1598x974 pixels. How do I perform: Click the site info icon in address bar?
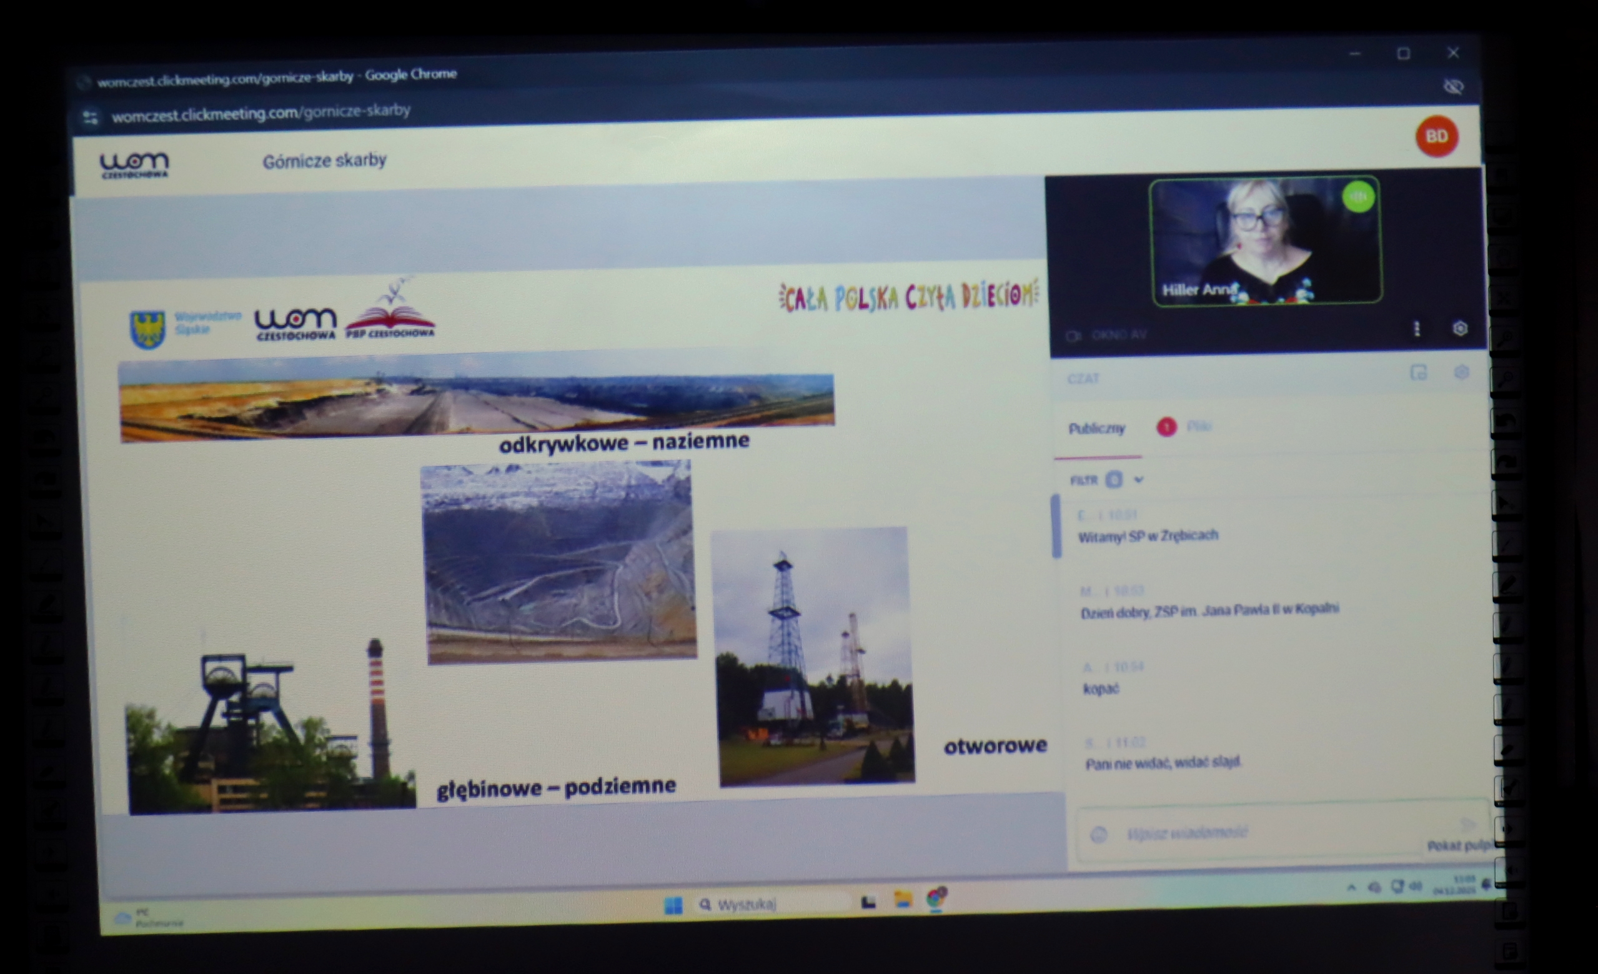90,117
